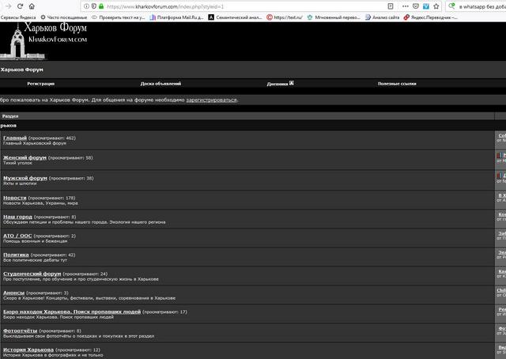Open the Фотоотчёты section
Image resolution: width=506 pixels, height=359 pixels.
tap(21, 331)
